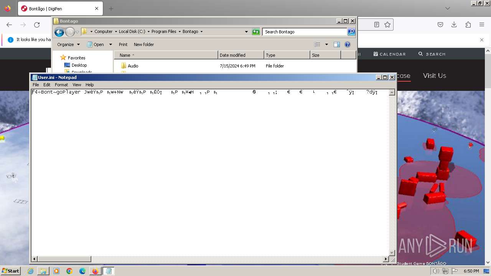Click Explorer search magnifier button
The height and width of the screenshot is (276, 491).
point(351,32)
